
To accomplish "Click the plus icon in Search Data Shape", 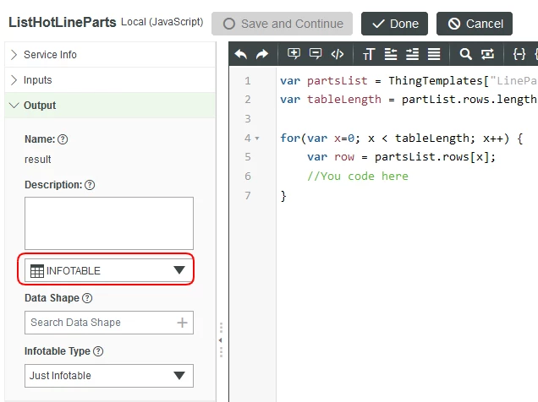I will coord(182,323).
